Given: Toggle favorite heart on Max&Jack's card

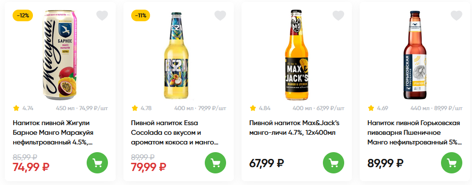Looking at the screenshot, I should (338, 15).
